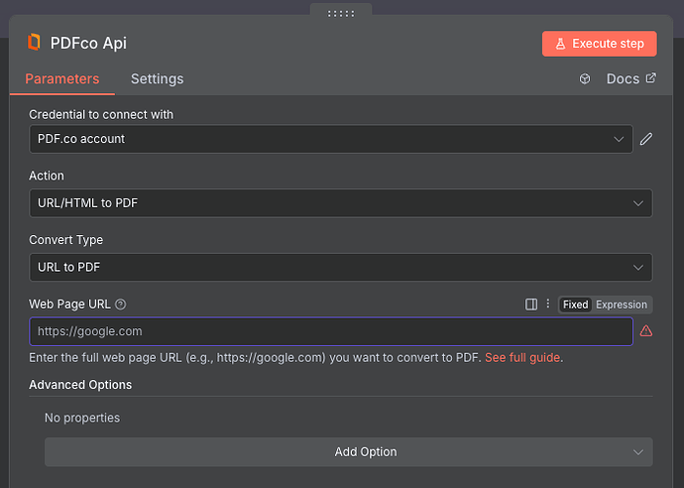Open the Convert Type dropdown showing URL to PDF

(341, 268)
